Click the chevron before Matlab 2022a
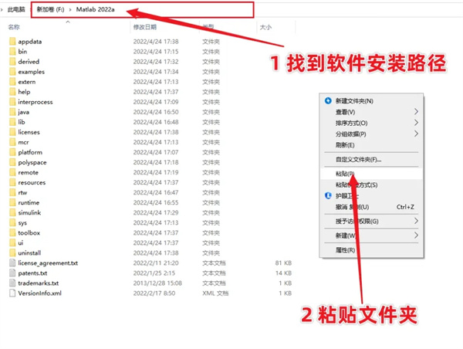 (x=70, y=10)
